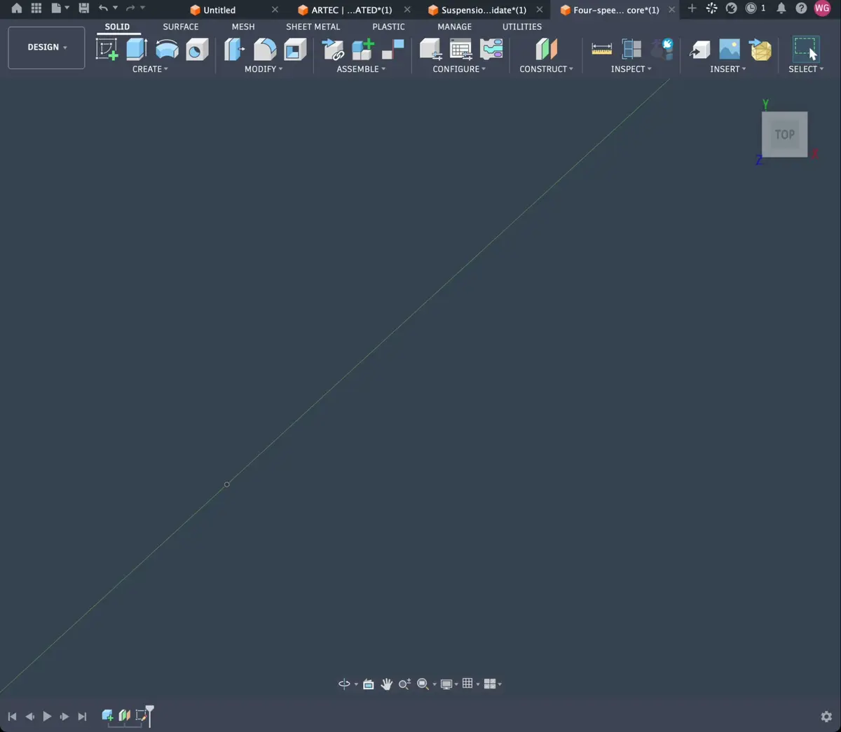Click the TOP face of the ViewCube

coord(785,134)
